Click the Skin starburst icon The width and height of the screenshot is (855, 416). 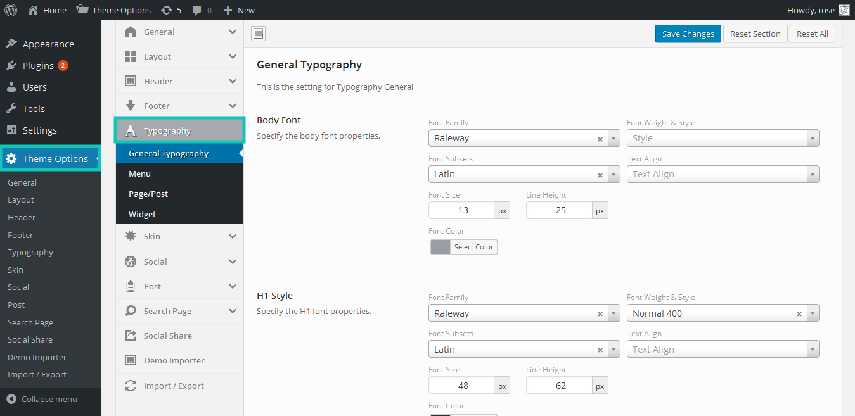pyautogui.click(x=131, y=236)
